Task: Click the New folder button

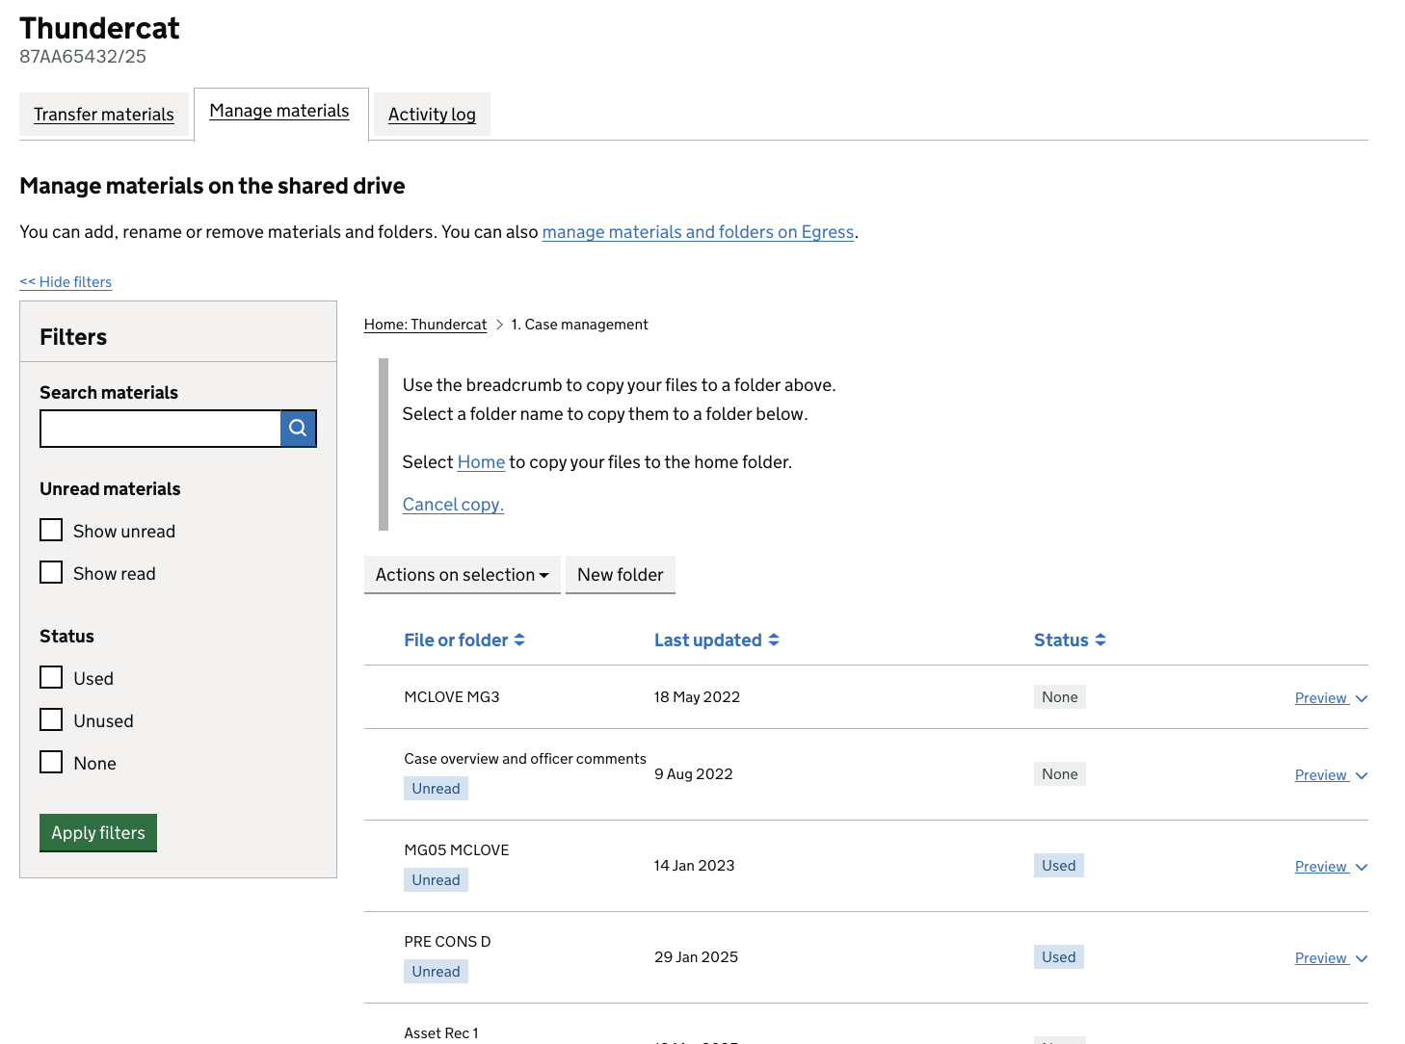Action: 620,575
